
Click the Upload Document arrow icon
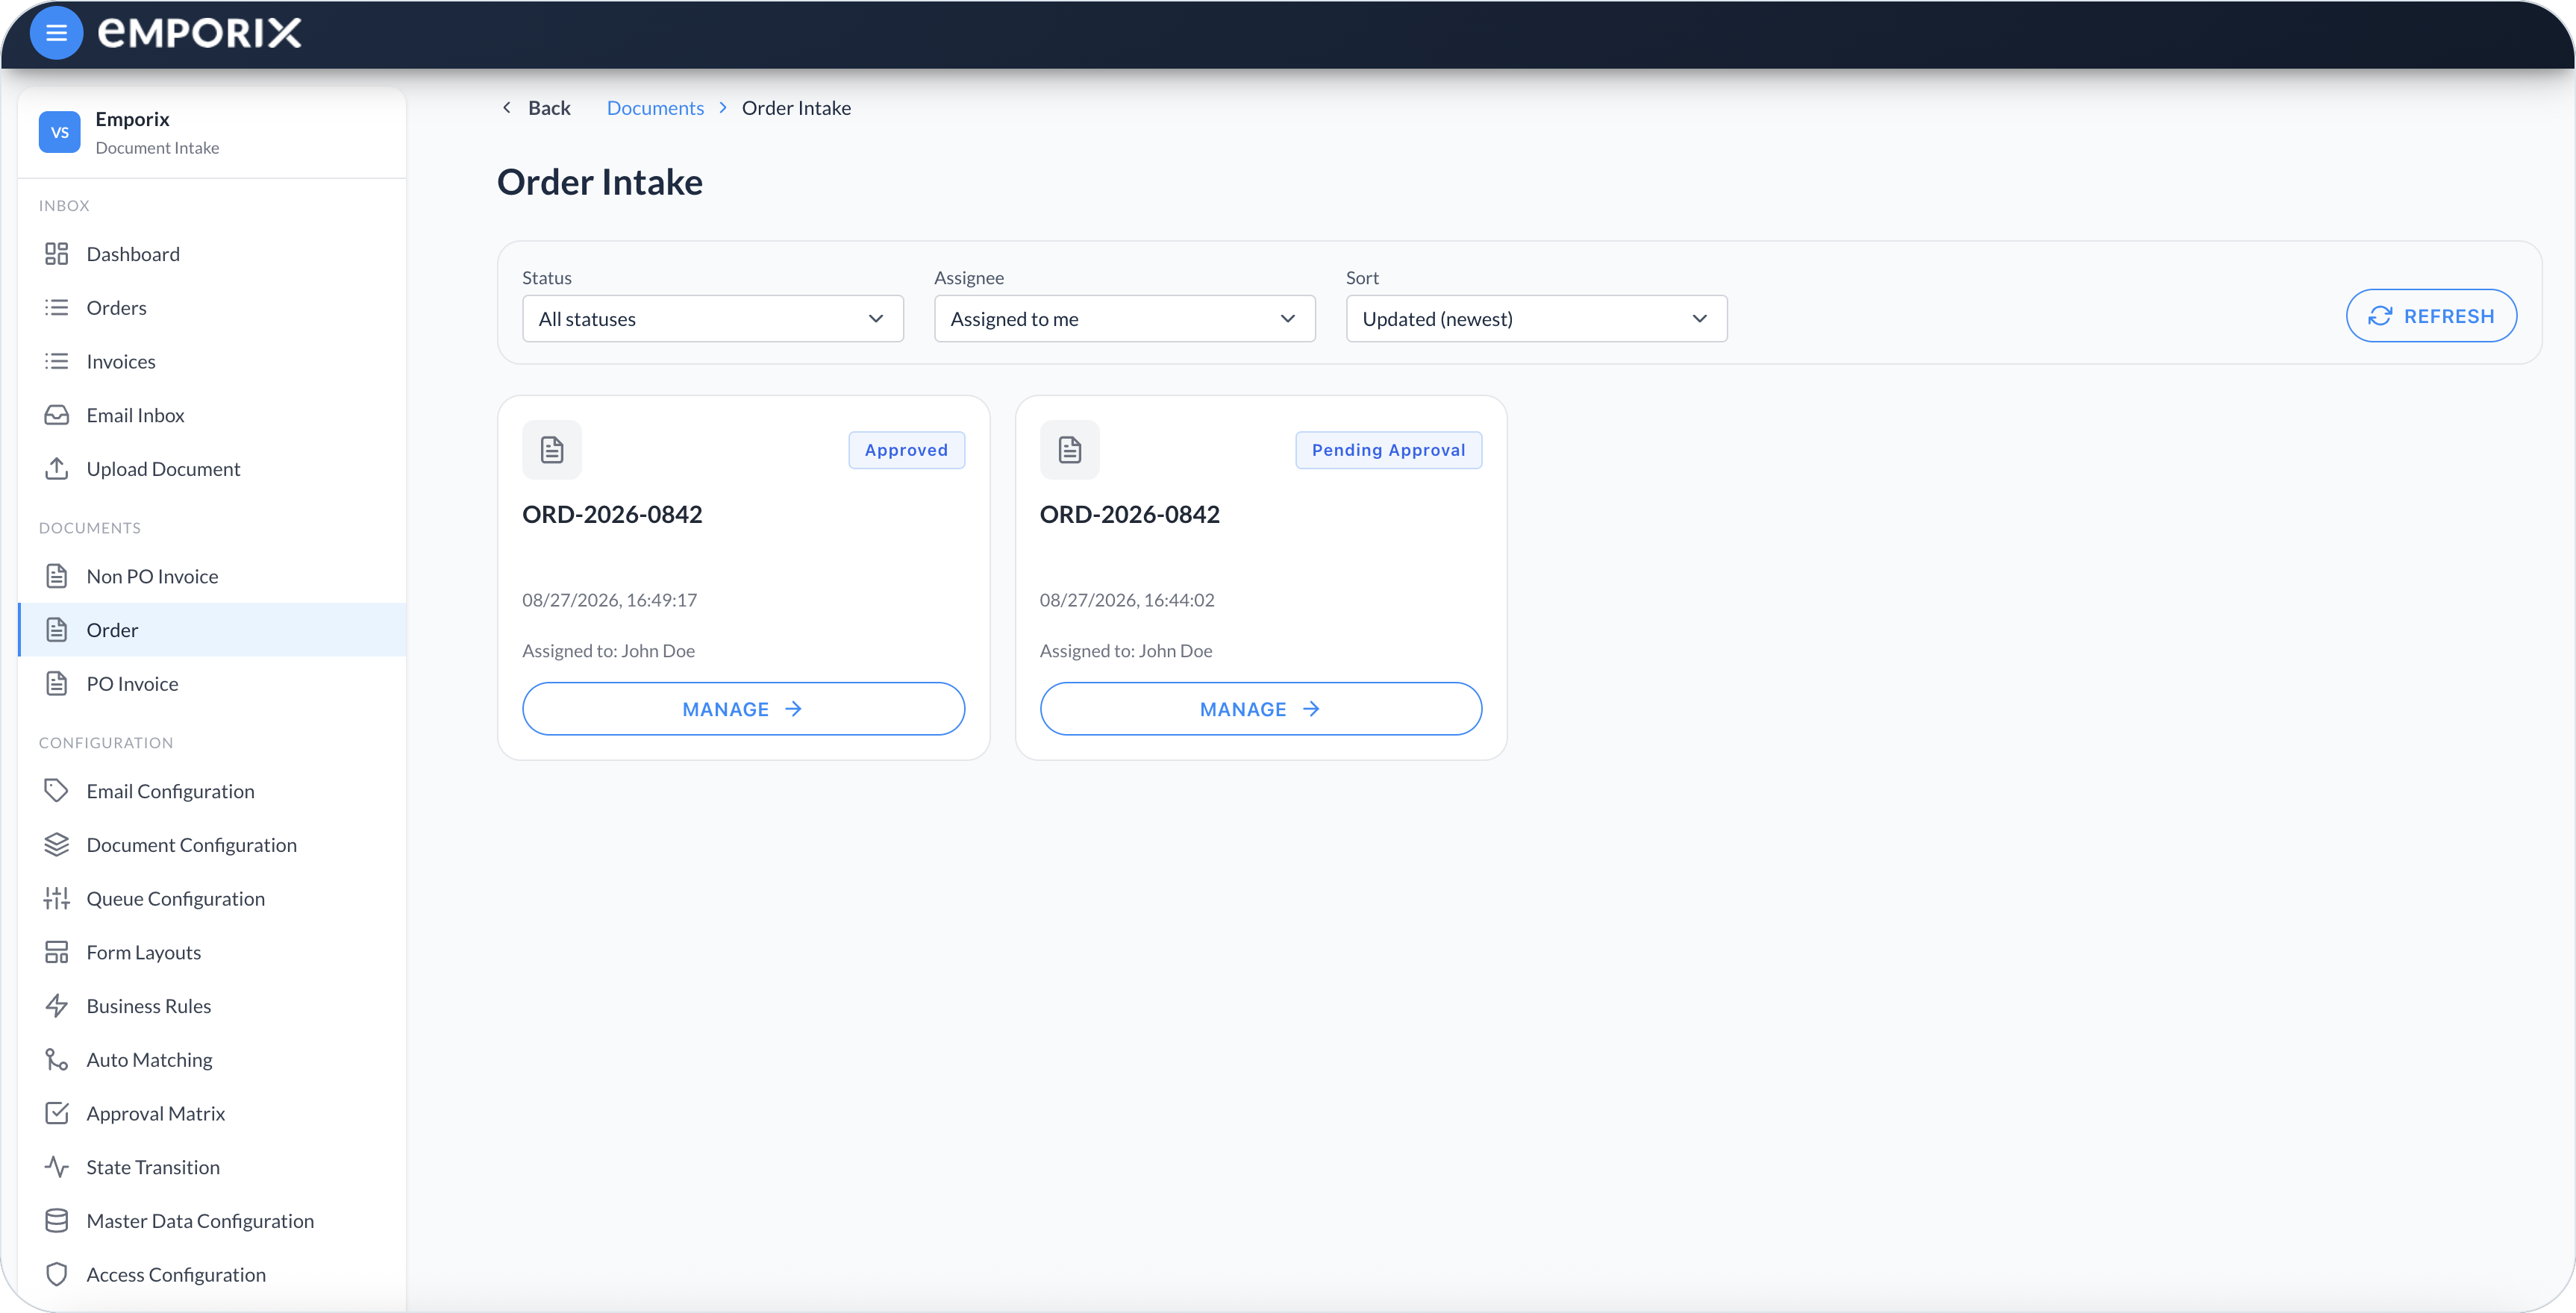coord(57,469)
